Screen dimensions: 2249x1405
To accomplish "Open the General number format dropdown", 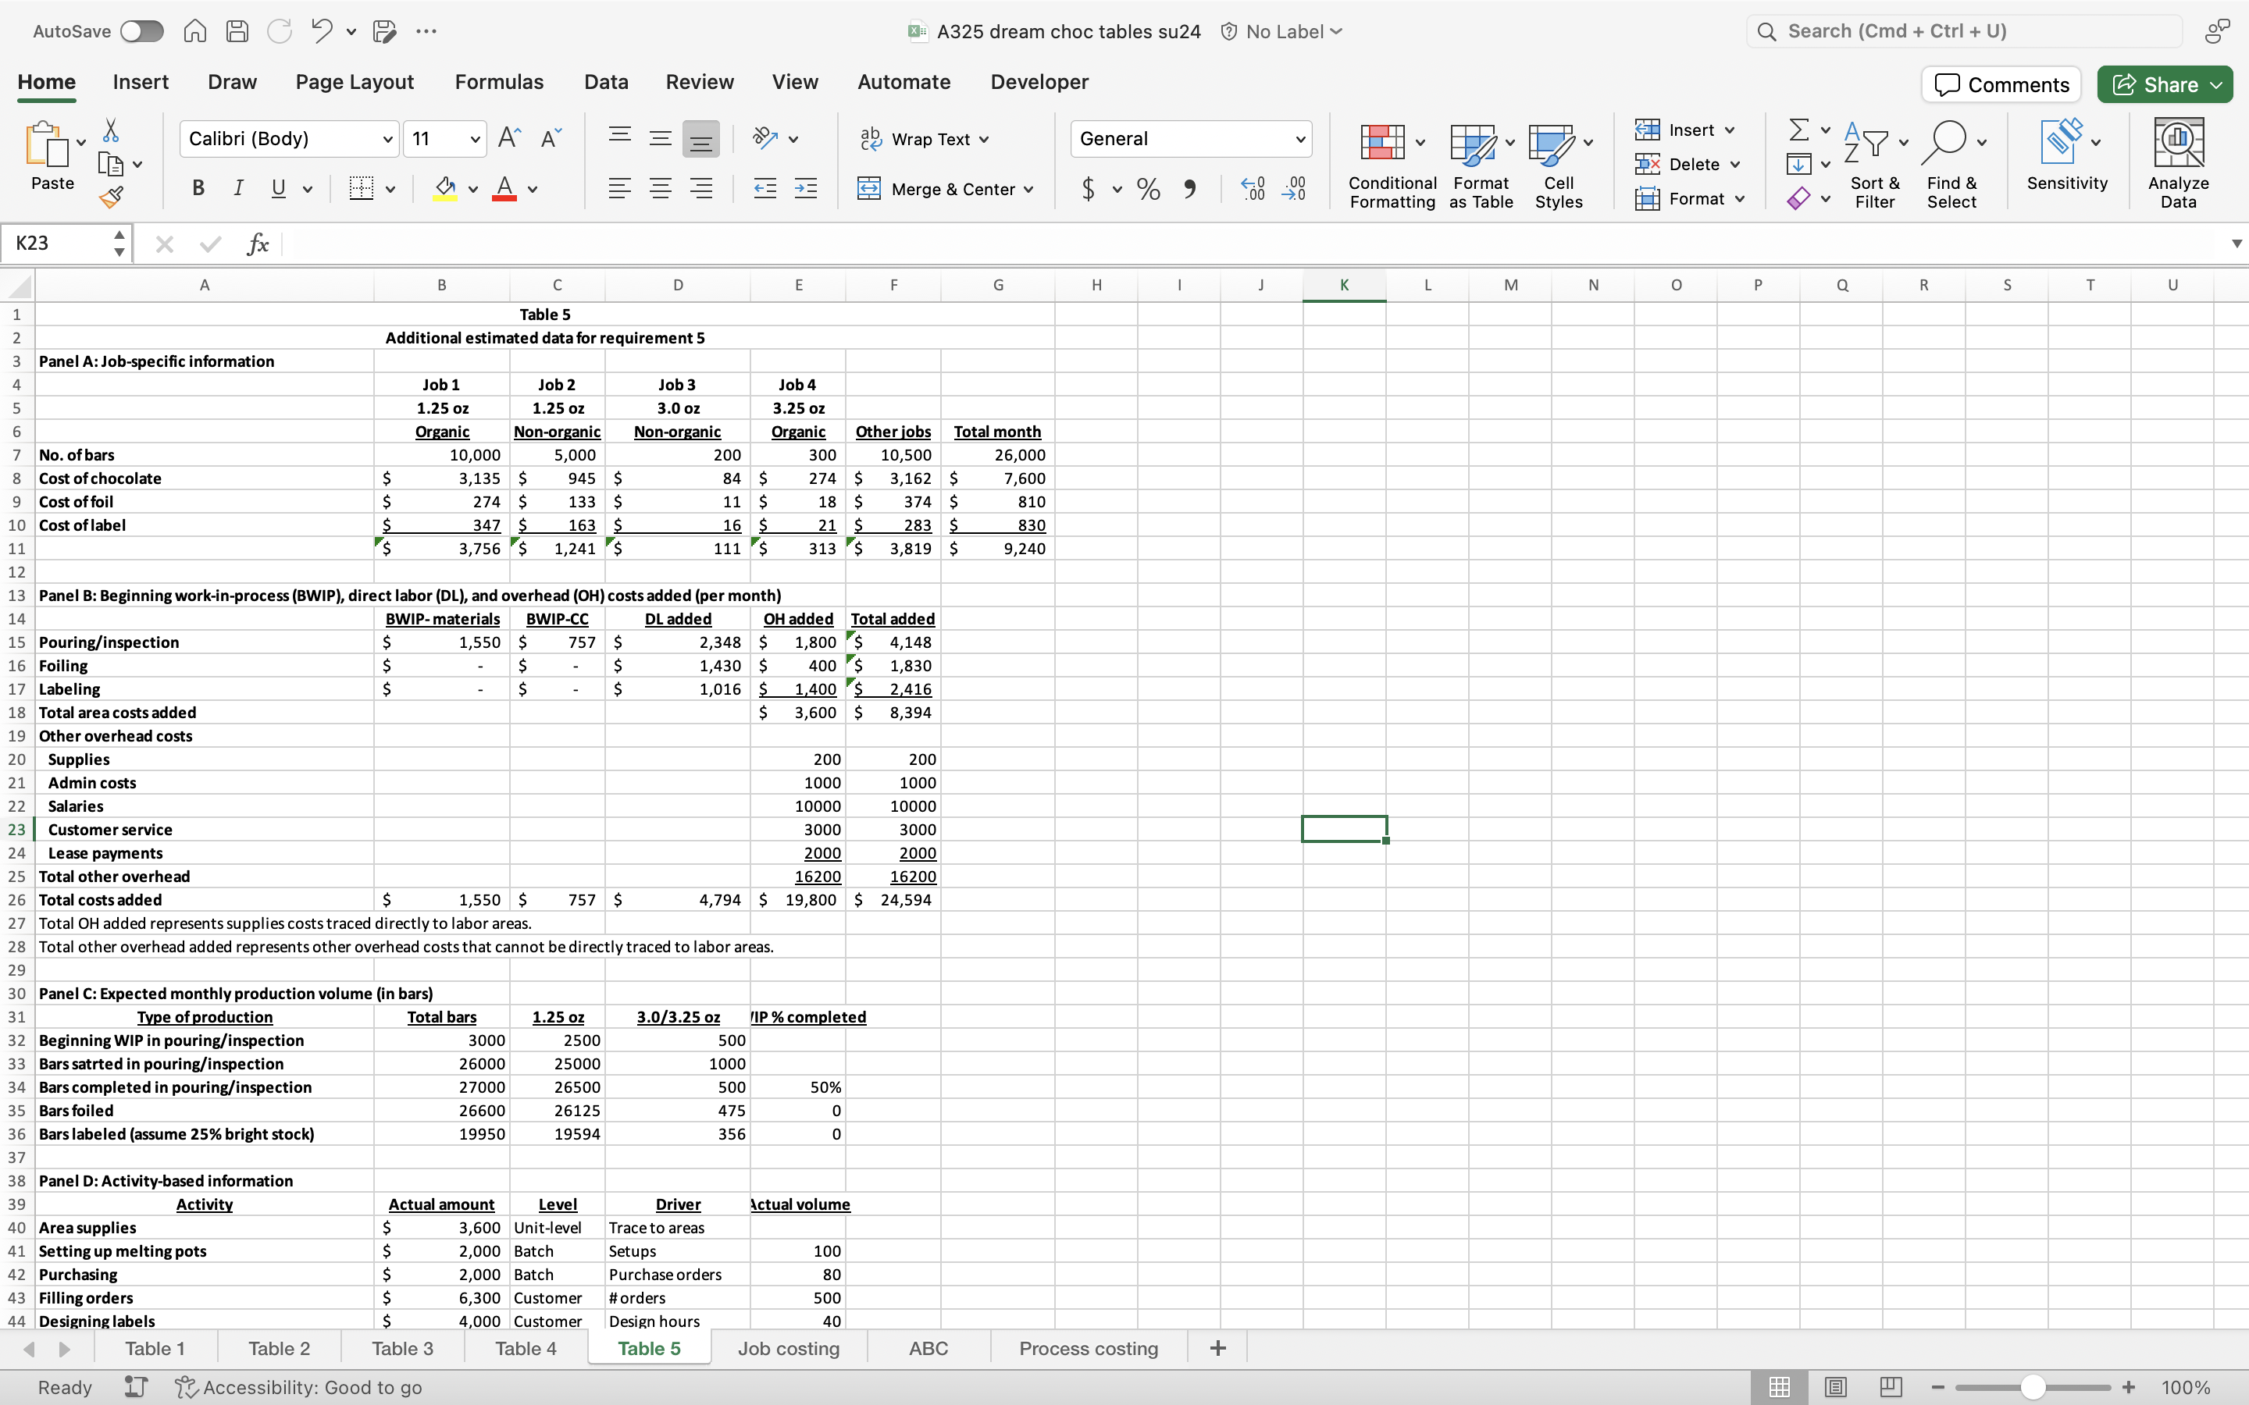I will [x=1300, y=140].
